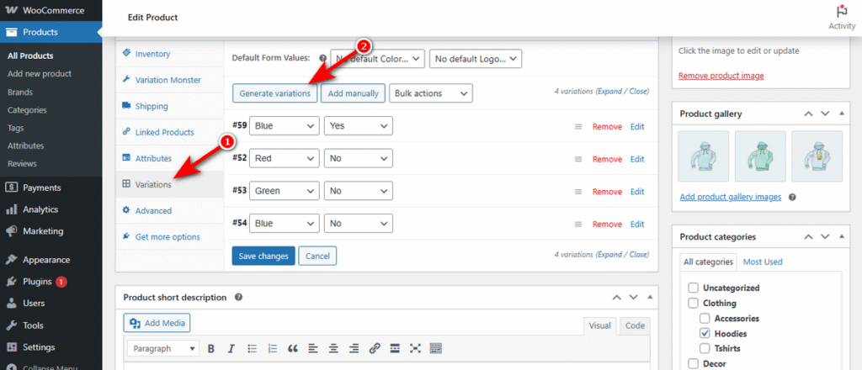862x370 pixels.
Task: Click the WooCommerce logo icon in sidebar
Action: [x=12, y=10]
